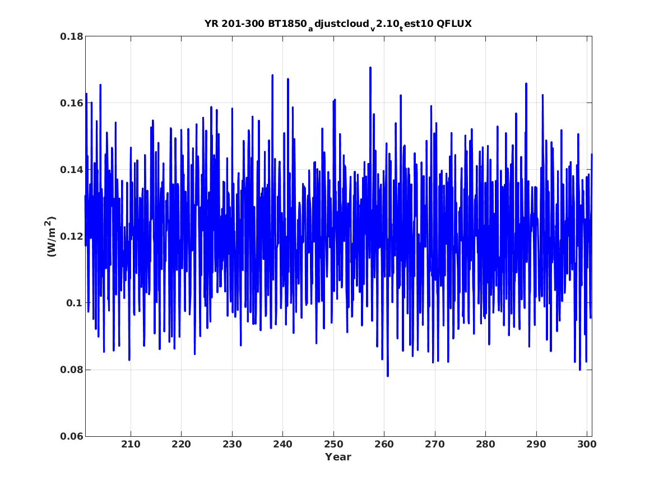654x490 pixels.
Task: Click the x-axis tick label '220'
Action: click(182, 445)
